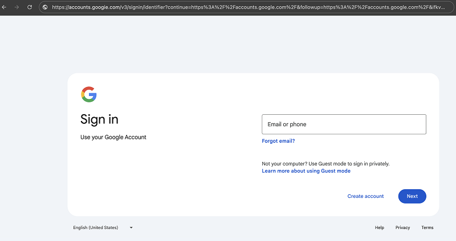
Task: Click the Create account button
Action: 365,196
